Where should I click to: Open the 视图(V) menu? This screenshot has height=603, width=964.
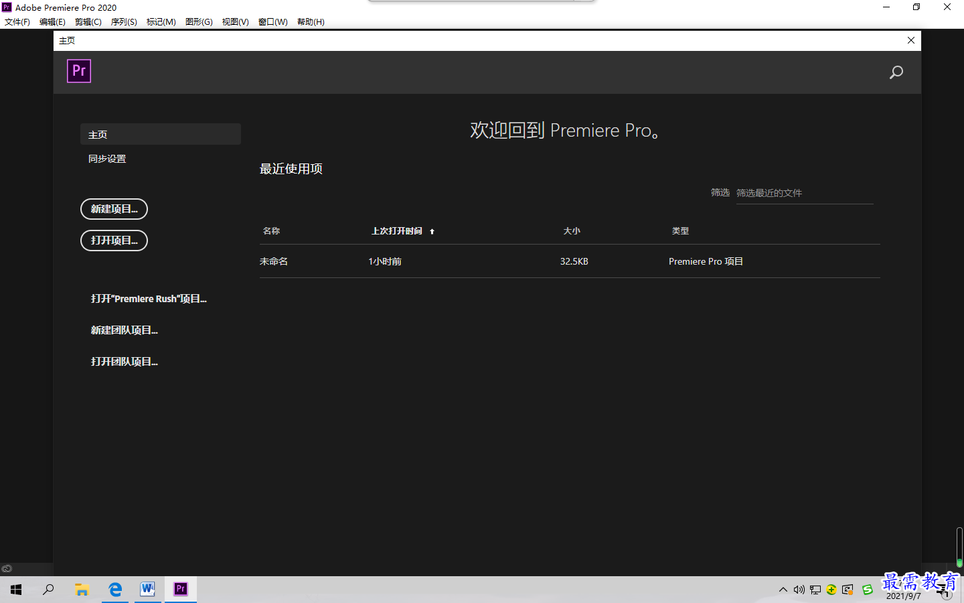[x=235, y=22]
